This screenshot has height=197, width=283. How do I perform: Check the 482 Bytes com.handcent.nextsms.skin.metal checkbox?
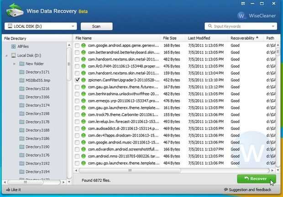[77, 59]
